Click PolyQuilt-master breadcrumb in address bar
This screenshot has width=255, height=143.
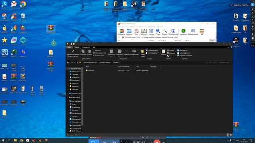[105, 62]
